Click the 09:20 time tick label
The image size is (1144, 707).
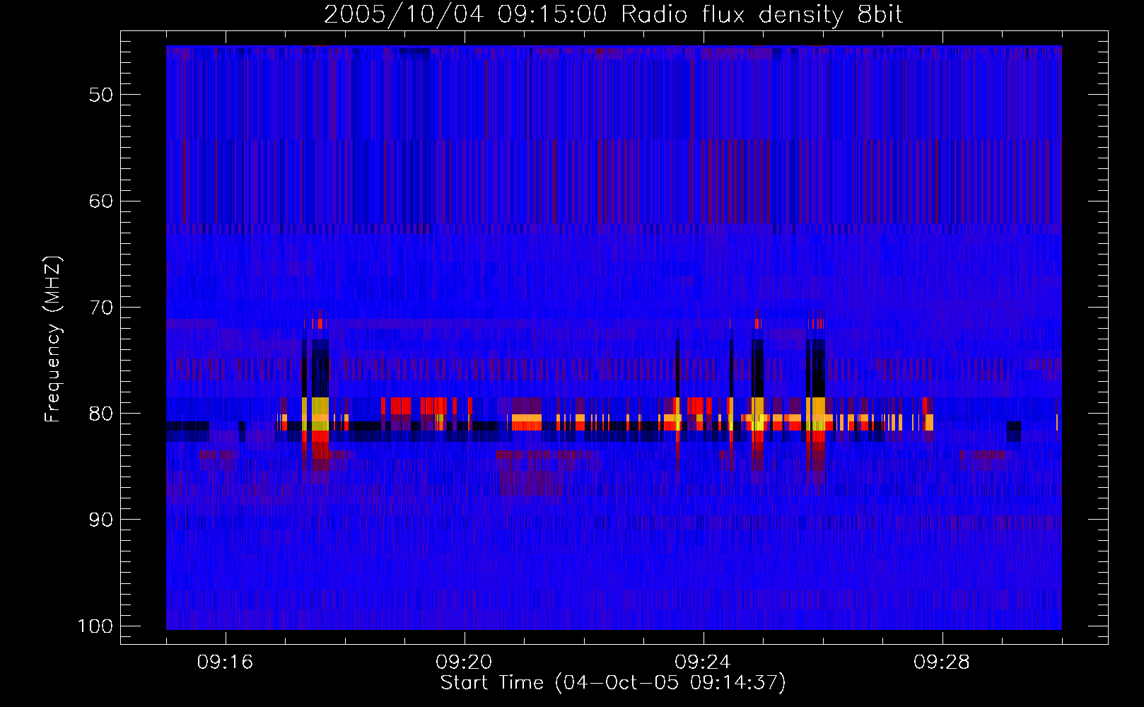(464, 662)
